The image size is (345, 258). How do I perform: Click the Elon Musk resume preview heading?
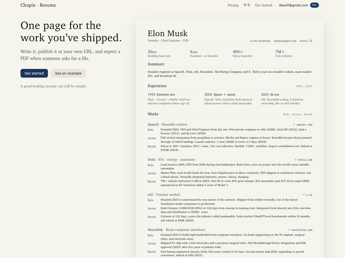pyautogui.click(x=168, y=33)
